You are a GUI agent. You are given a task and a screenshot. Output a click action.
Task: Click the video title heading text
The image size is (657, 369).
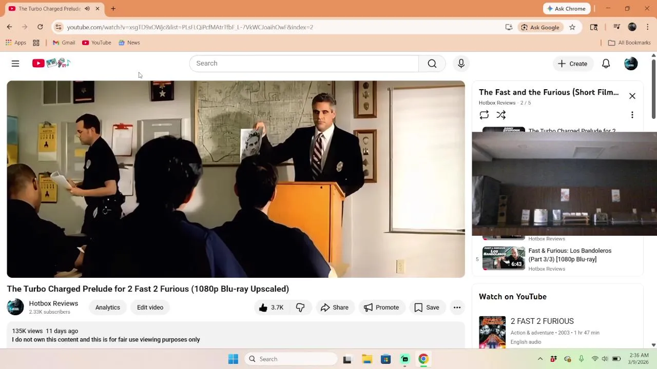coord(148,289)
